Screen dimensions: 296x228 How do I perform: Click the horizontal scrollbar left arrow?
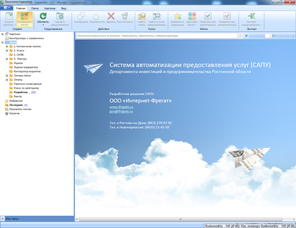(x=77, y=220)
